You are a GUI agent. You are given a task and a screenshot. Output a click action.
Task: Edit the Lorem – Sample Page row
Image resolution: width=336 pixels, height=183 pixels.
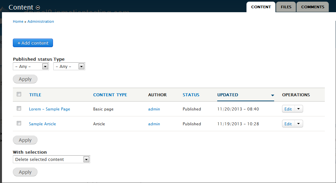pyautogui.click(x=288, y=109)
